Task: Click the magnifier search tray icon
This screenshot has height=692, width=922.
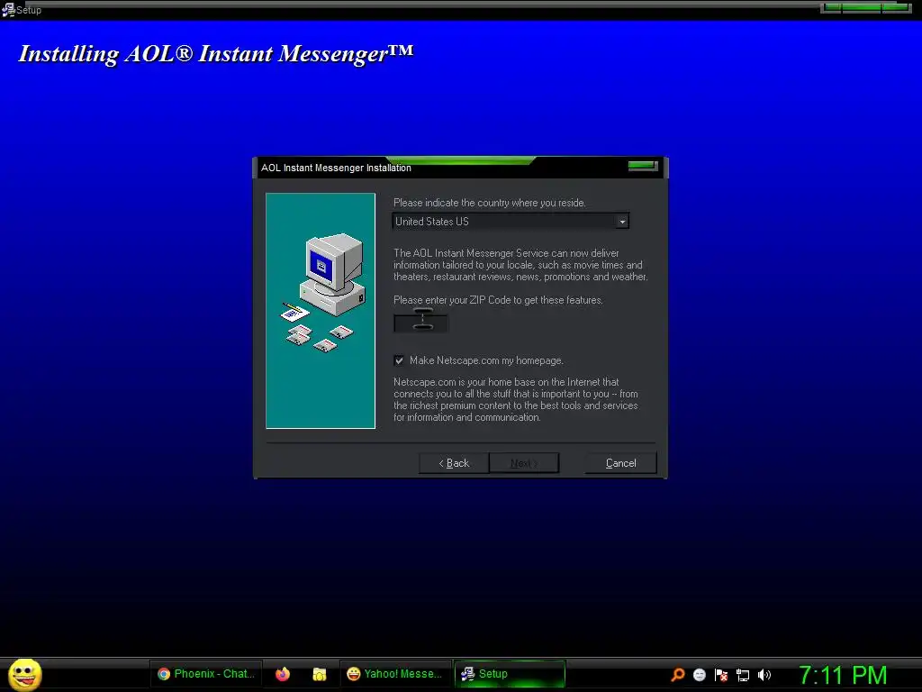Action: [x=677, y=674]
